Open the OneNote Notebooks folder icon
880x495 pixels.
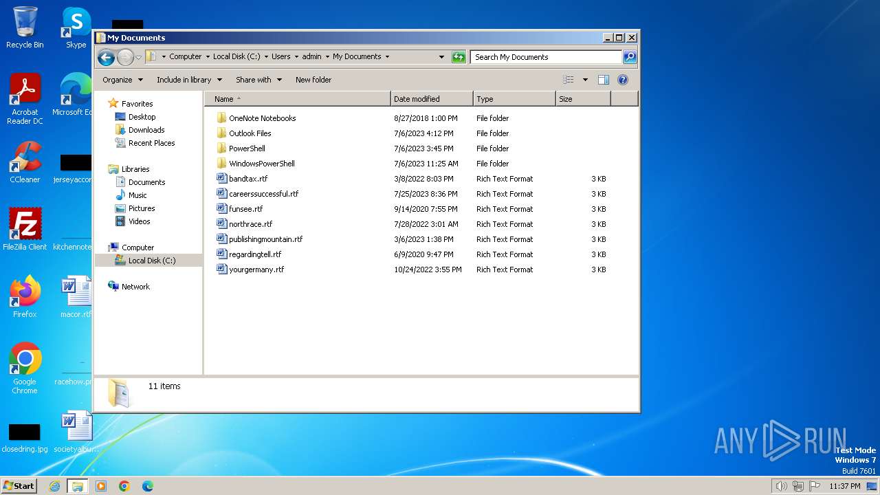coord(221,118)
